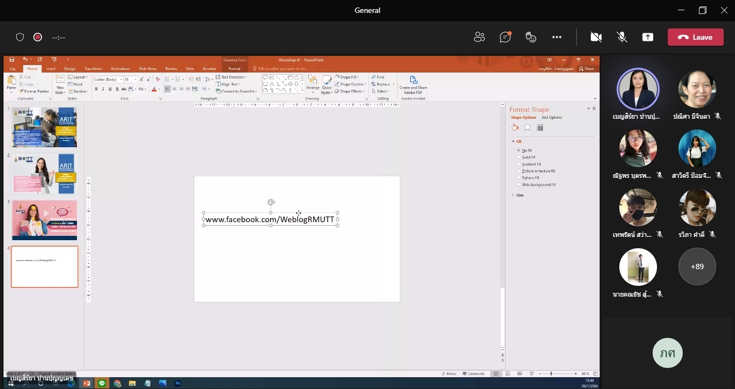
Task: Select Solid fill radio option
Action: tap(526, 157)
